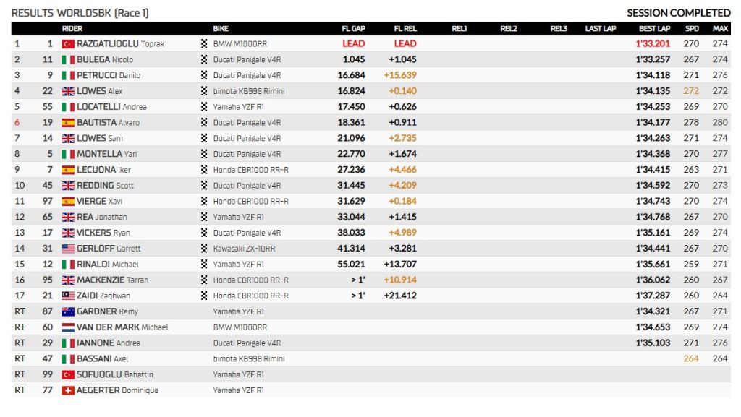Click the checkered flag icon in Bulega's row
Image resolution: width=741 pixels, height=417 pixels.
point(204,60)
